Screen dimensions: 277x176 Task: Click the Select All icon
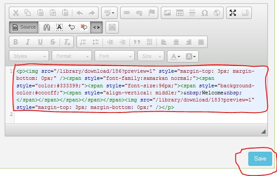point(59,27)
